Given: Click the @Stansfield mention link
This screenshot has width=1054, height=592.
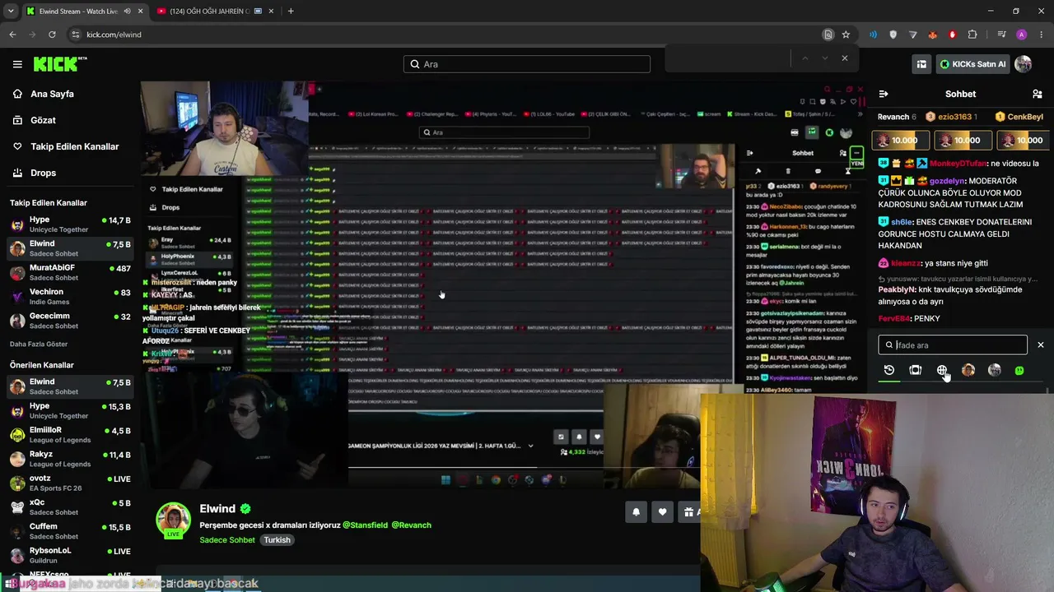Looking at the screenshot, I should click(x=365, y=525).
